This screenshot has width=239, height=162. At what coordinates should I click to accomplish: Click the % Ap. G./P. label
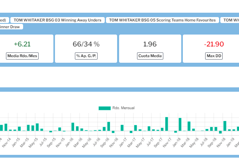(86, 56)
